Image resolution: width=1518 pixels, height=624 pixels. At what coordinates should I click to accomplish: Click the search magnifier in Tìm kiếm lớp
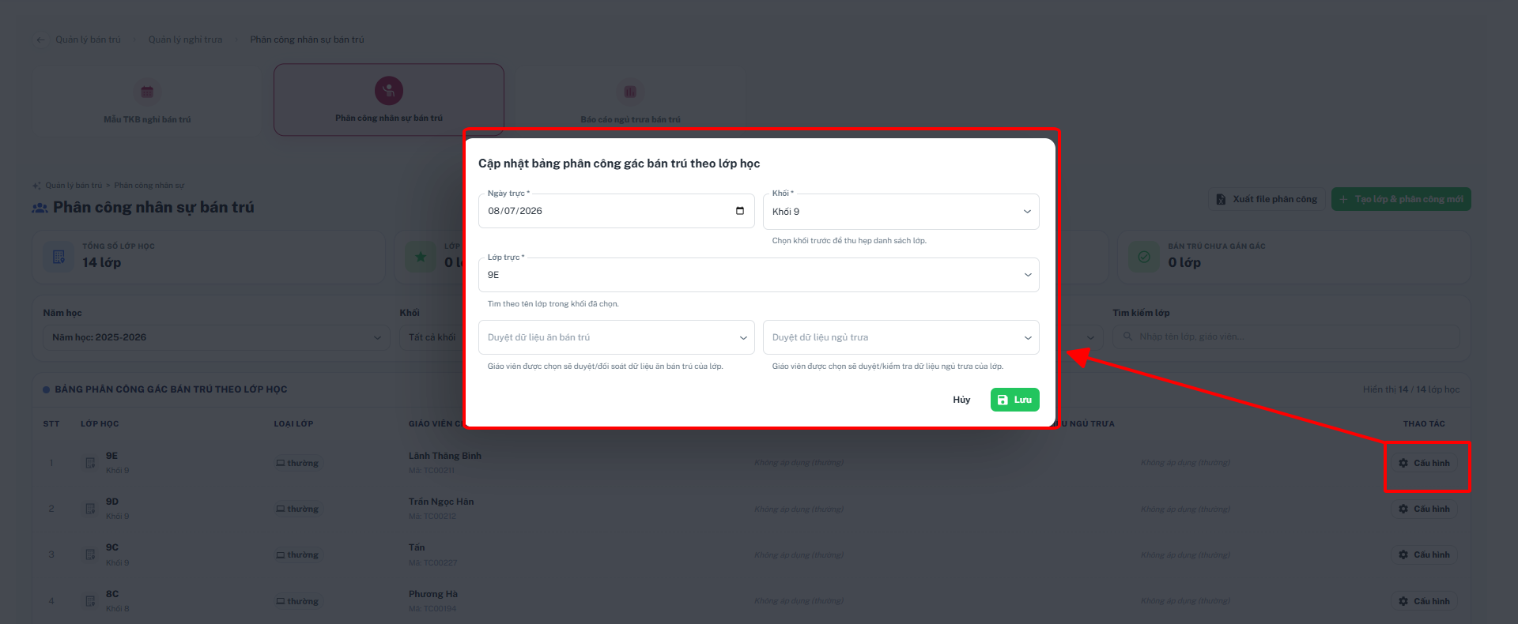coord(1127,336)
